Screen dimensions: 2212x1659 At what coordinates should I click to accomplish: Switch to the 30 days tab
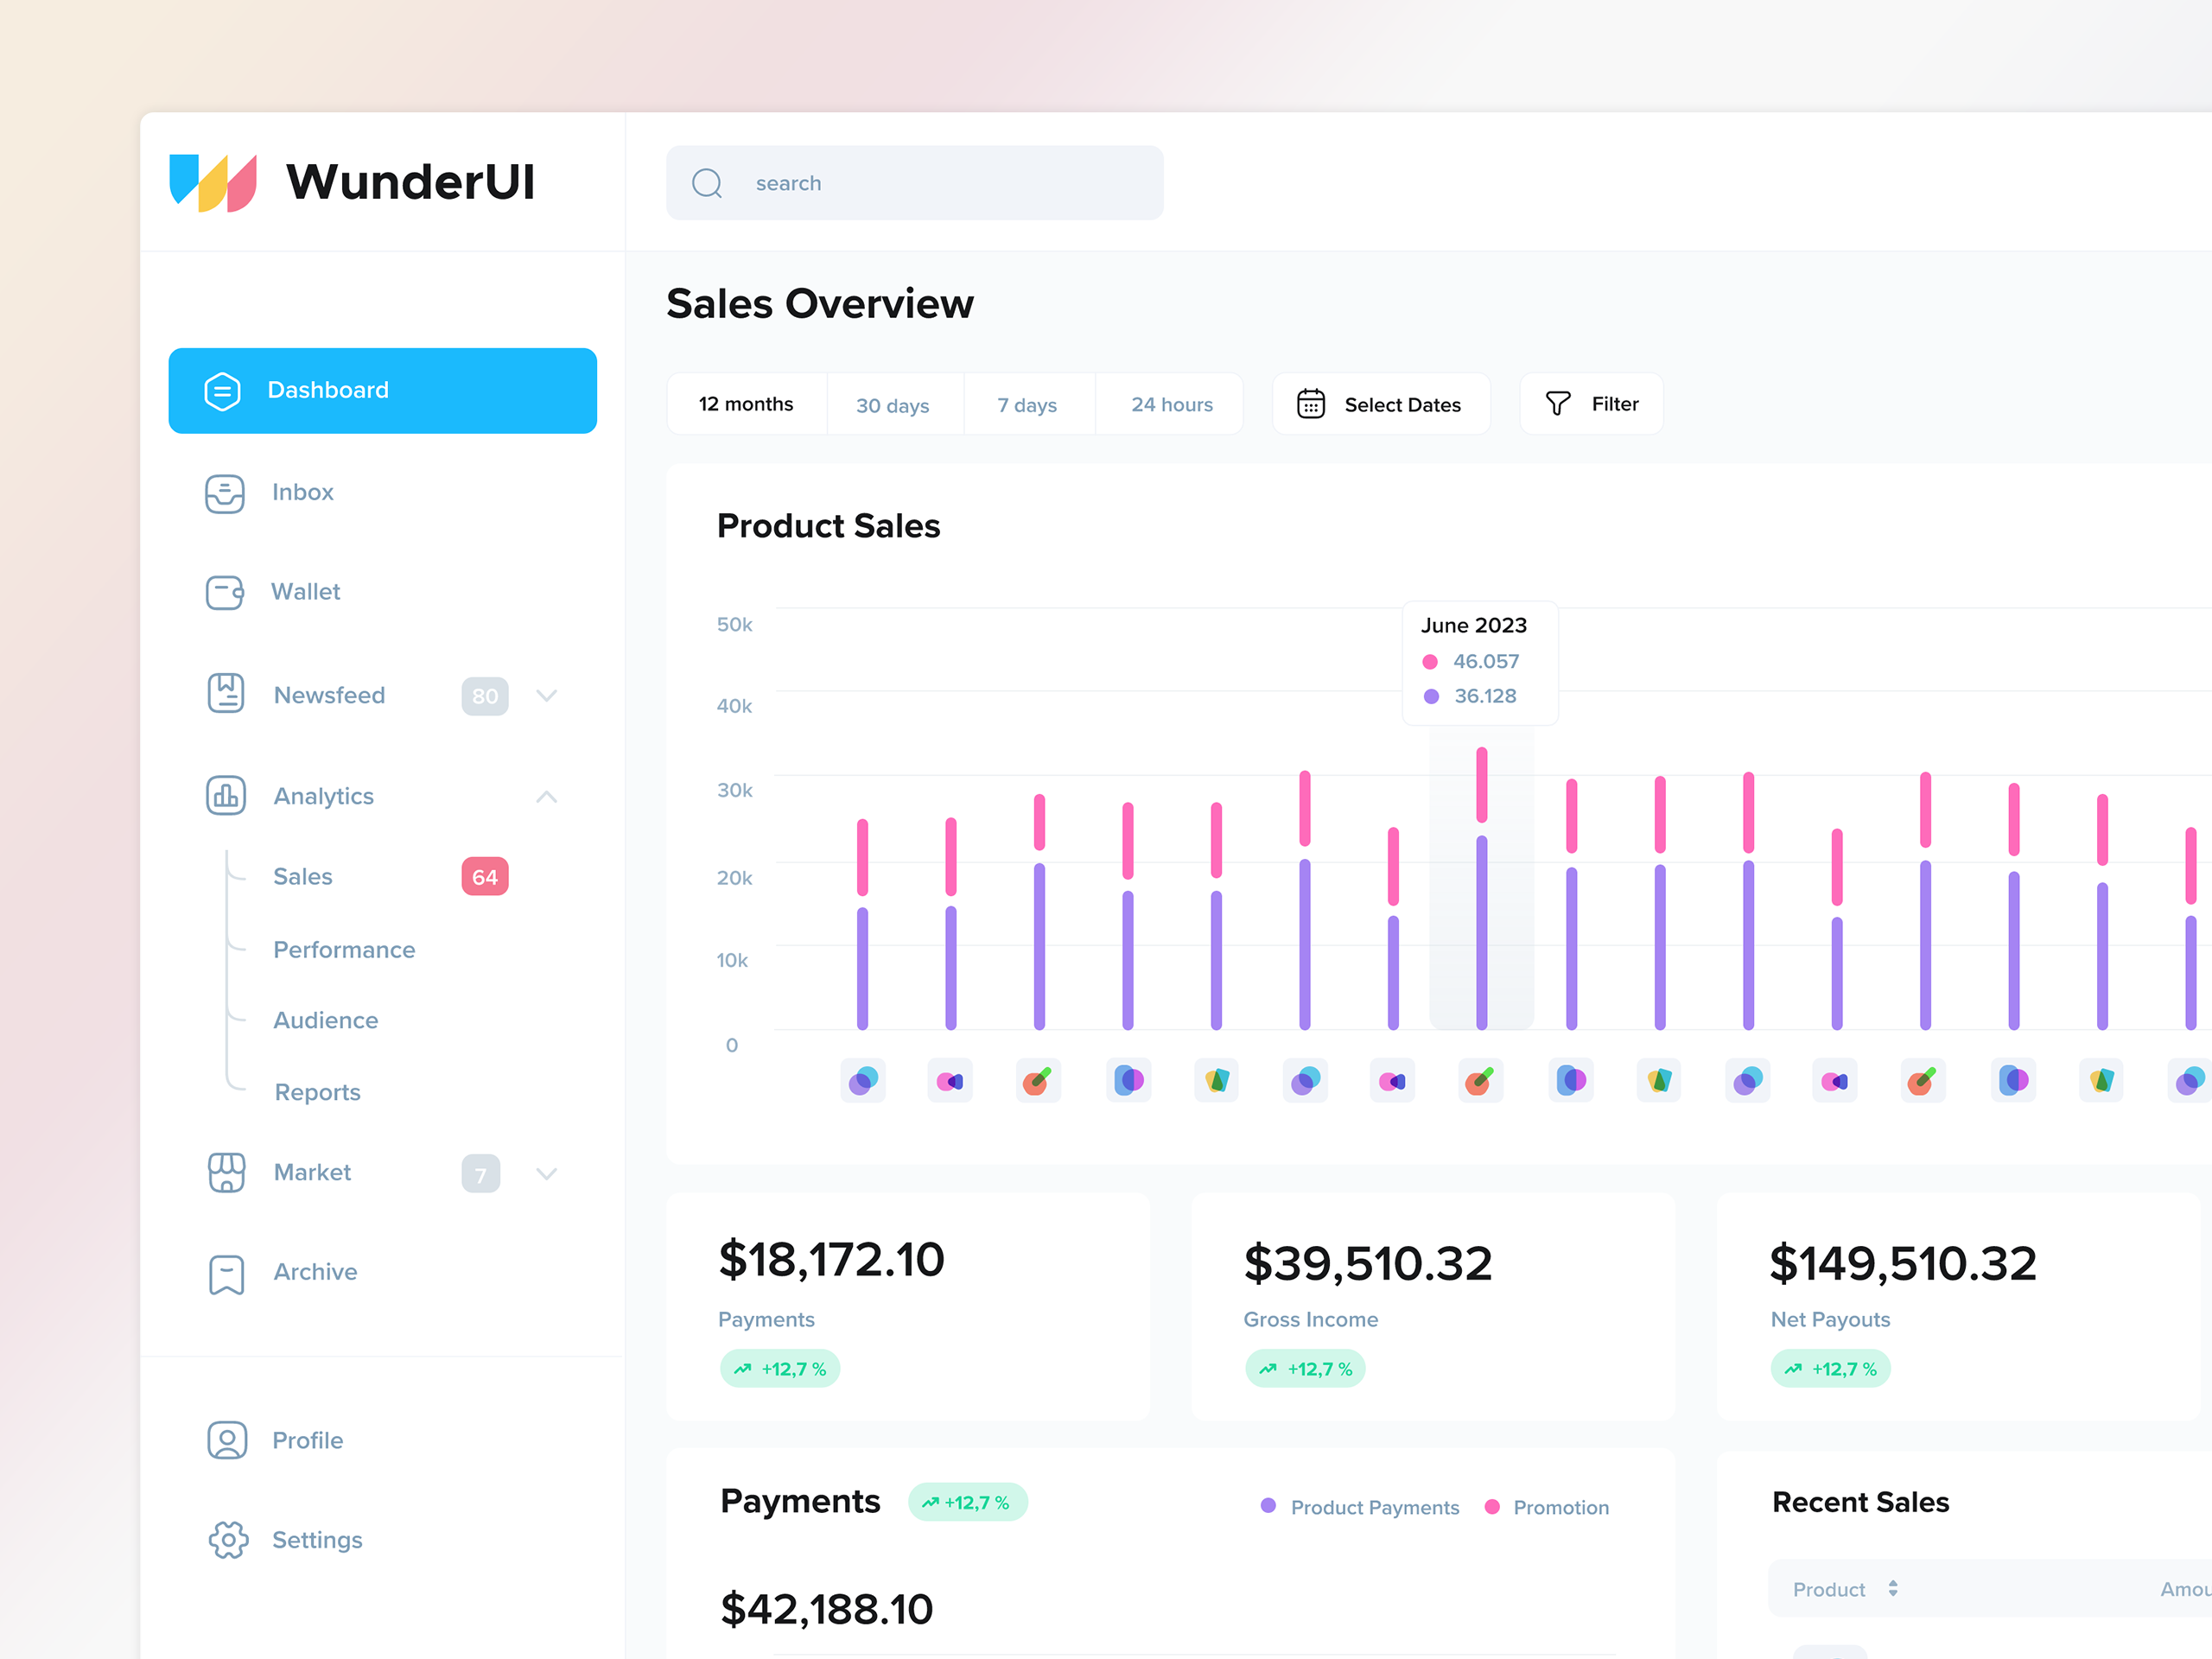point(893,404)
